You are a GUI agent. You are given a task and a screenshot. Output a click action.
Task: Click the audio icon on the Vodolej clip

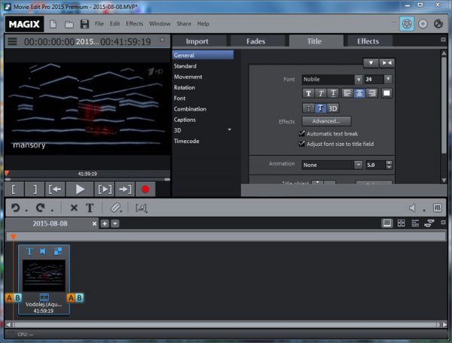(43, 251)
